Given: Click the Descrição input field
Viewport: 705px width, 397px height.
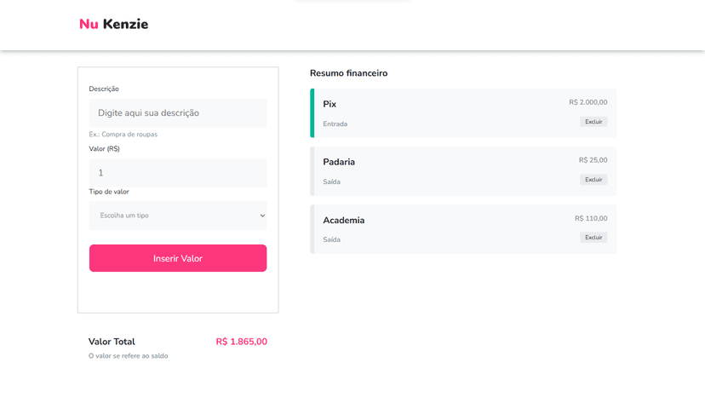Looking at the screenshot, I should click(x=178, y=113).
